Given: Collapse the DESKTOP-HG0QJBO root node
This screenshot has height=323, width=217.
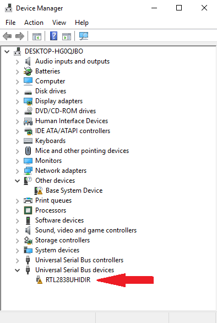Looking at the screenshot, I should [7, 51].
